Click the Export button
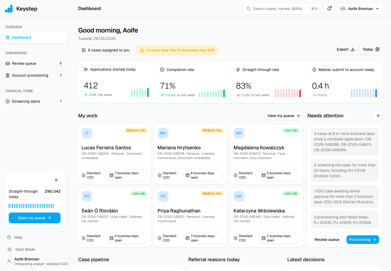 346,49
